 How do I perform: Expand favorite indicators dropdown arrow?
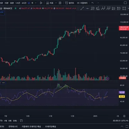56,3
